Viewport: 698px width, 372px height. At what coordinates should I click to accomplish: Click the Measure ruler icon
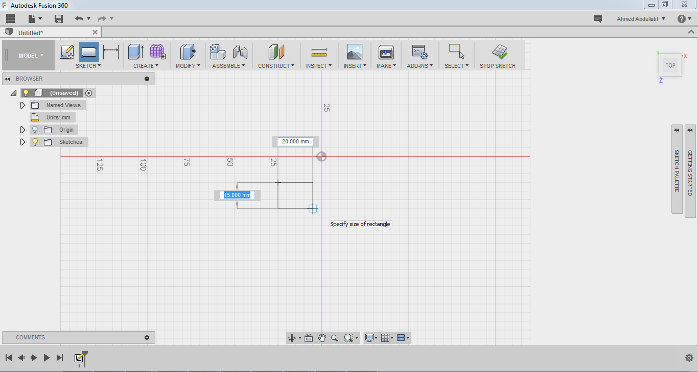point(319,52)
